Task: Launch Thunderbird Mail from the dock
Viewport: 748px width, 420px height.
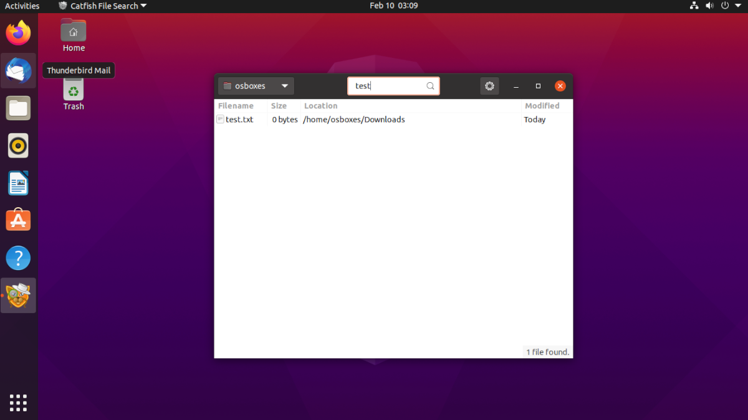Action: click(x=18, y=70)
